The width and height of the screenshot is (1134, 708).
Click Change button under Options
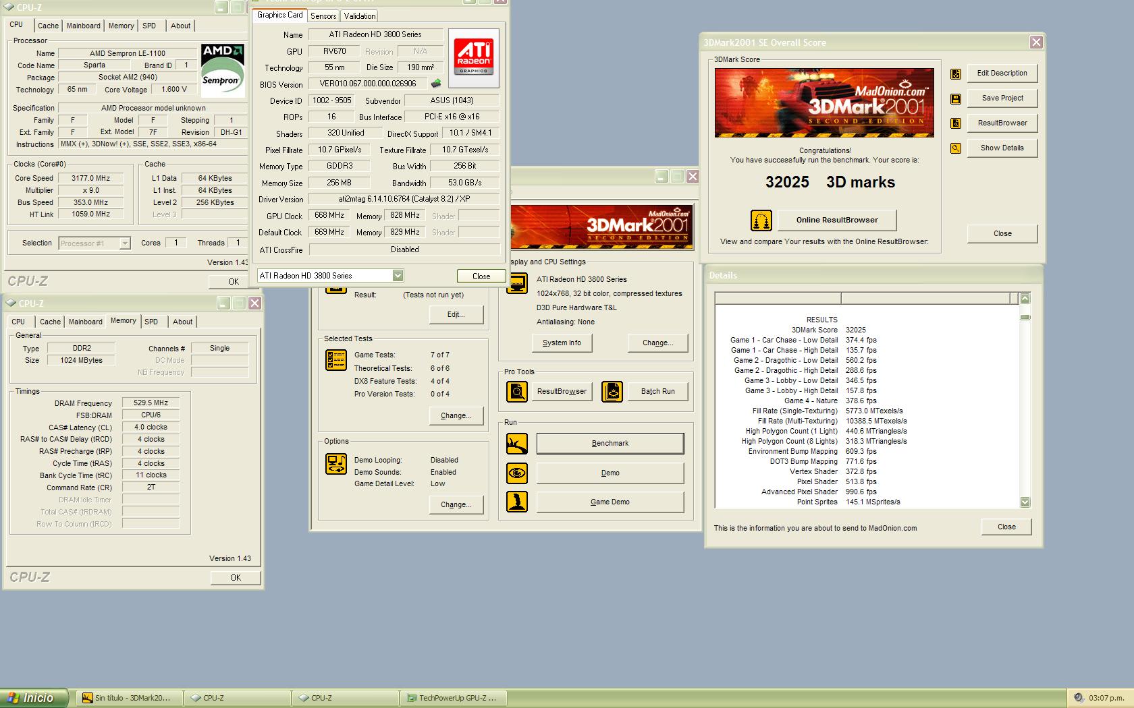point(456,505)
